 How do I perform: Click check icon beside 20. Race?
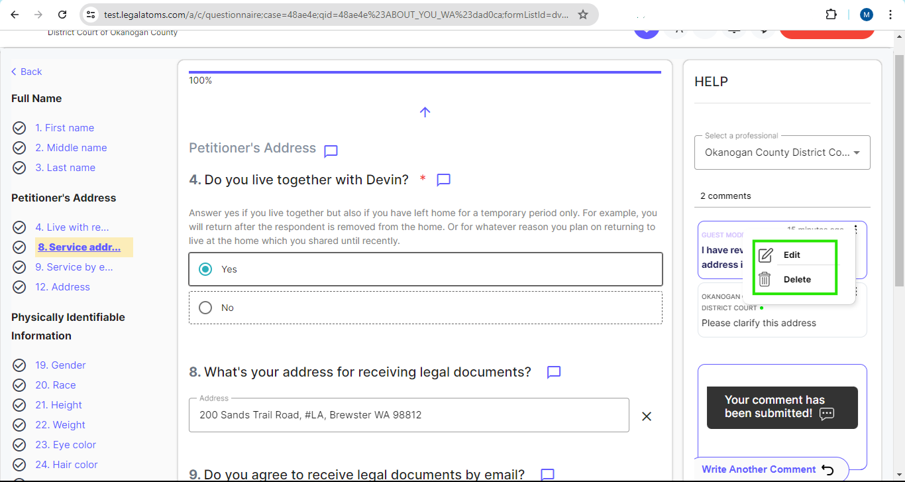pos(19,385)
